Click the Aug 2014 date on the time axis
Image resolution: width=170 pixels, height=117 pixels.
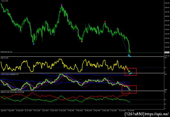4,111
